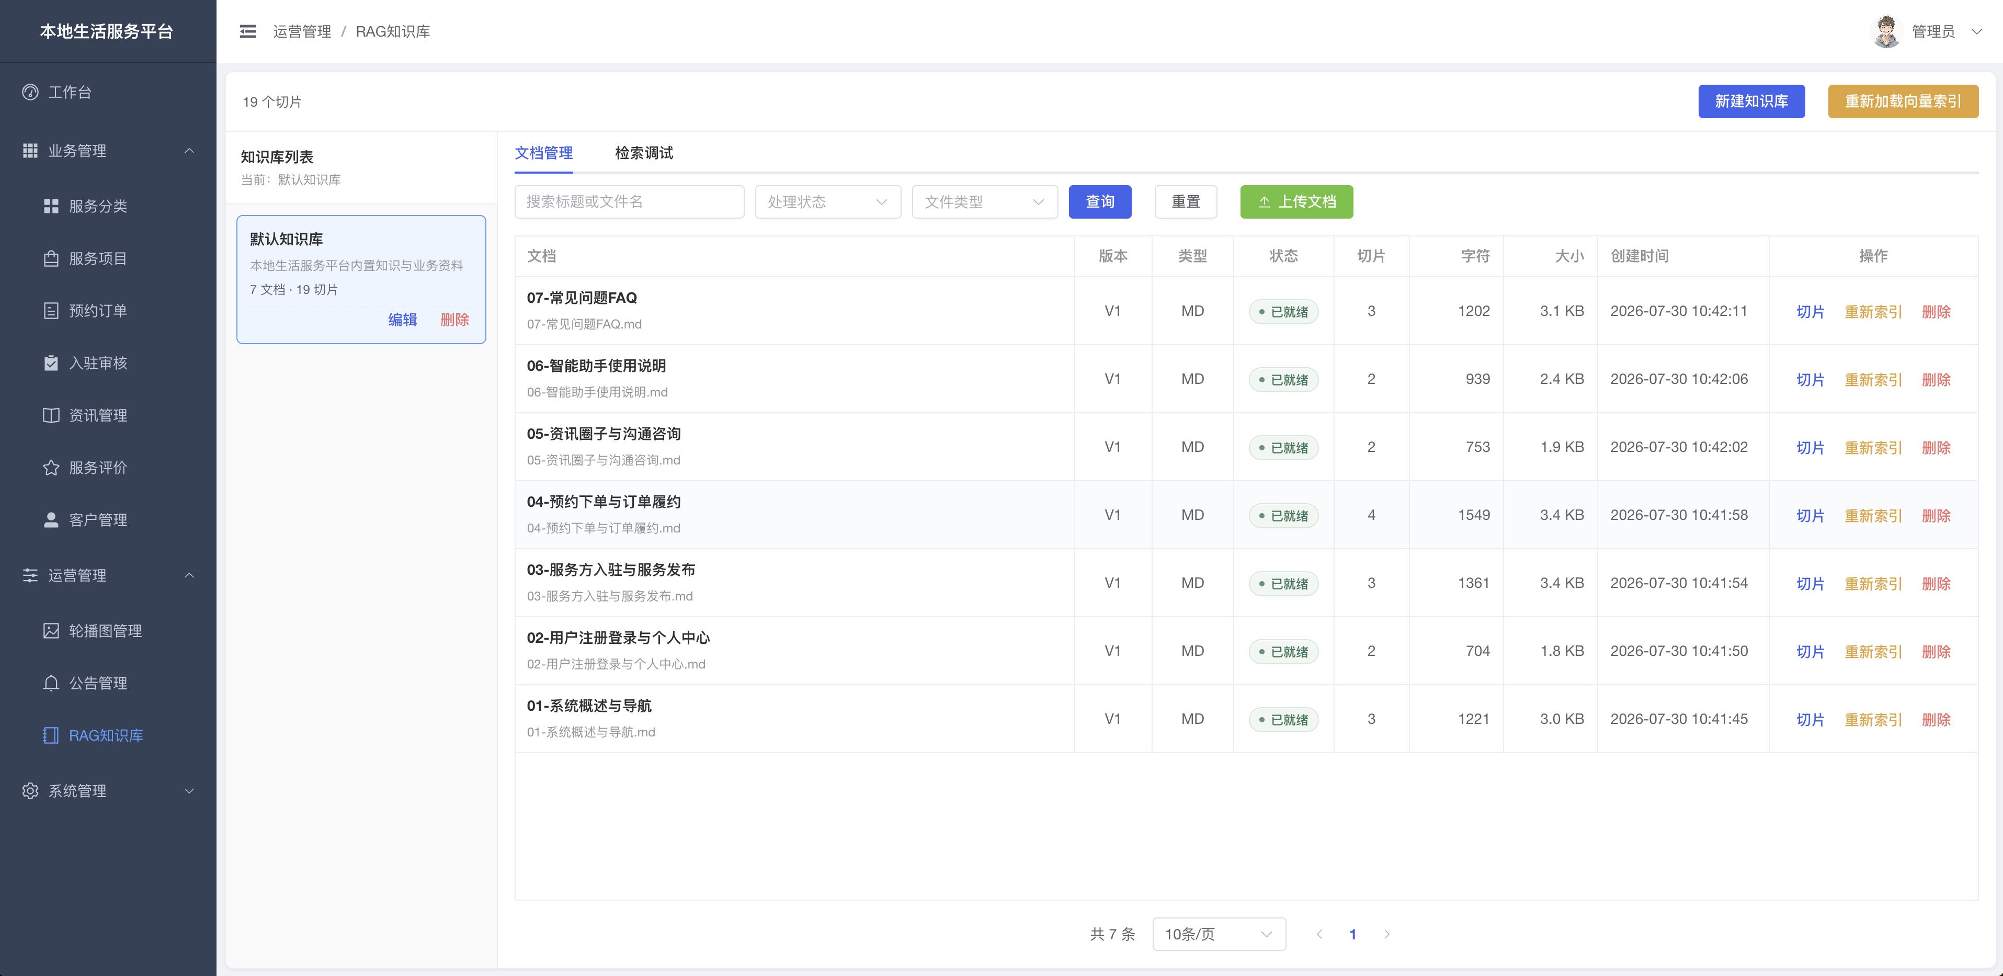
Task: Click the upload arrow icon in 上传文档
Action: coord(1265,202)
